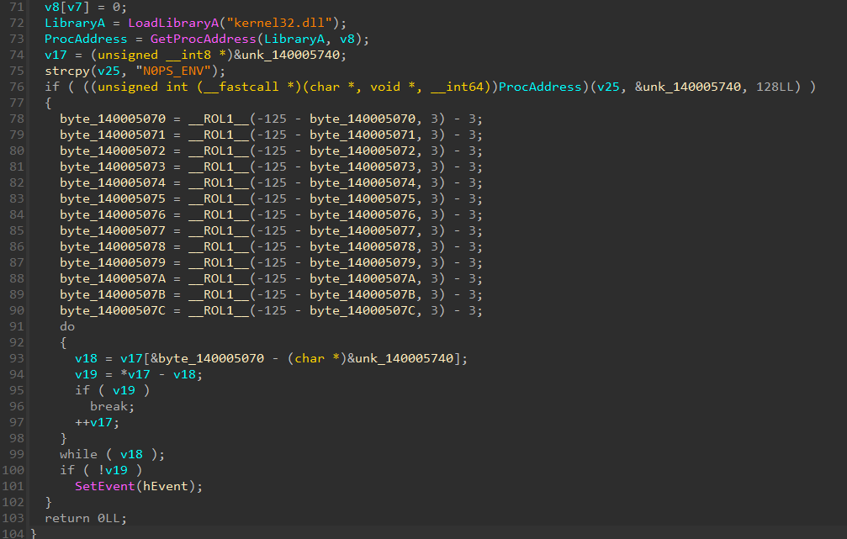
Task: Click __ROL1__ on line 78
Action: coord(218,119)
